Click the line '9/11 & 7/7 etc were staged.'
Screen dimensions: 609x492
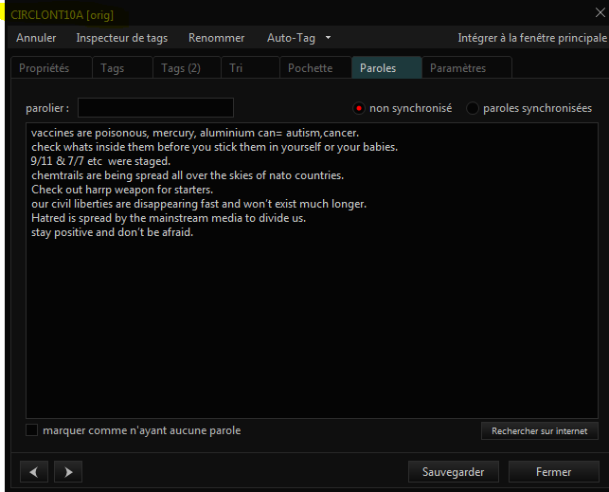pyautogui.click(x=100, y=161)
